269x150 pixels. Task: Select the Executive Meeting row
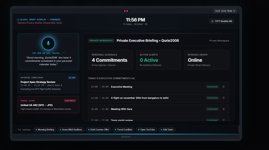[x=159, y=87]
